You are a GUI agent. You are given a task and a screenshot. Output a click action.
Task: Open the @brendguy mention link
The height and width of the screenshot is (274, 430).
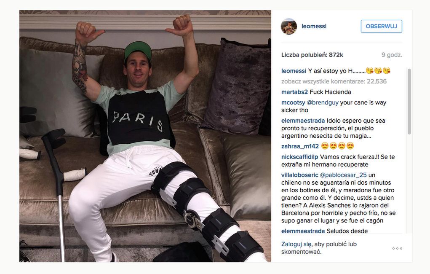point(323,102)
